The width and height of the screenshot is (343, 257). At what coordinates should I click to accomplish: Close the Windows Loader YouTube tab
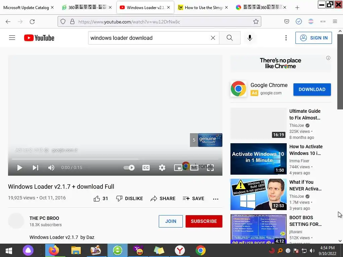[168, 7]
